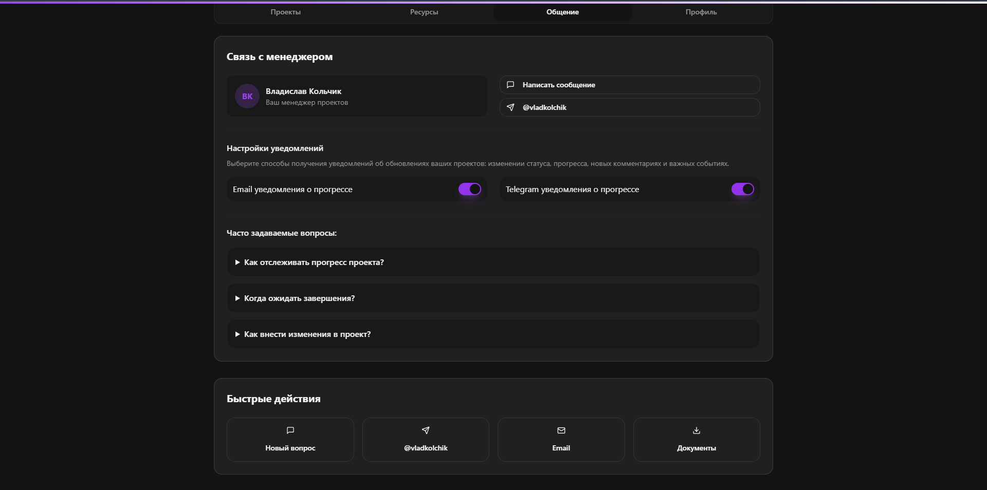987x490 pixels.
Task: Click the paper plane icon in Быстрые действия
Action: [x=426, y=430]
